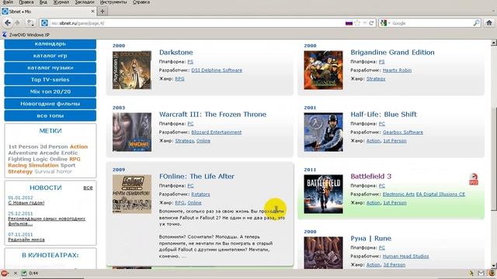The width and height of the screenshot is (497, 279).
Task: Open the ZverDVD Windows XP bookmark
Action: click(26, 34)
